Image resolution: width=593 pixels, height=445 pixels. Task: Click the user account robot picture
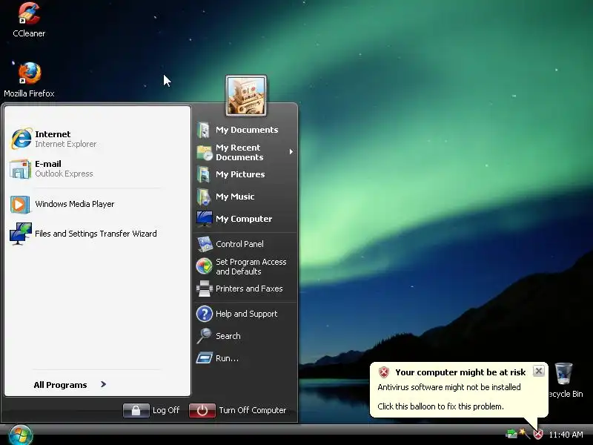[x=246, y=96]
